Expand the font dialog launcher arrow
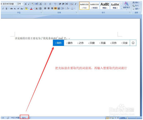Screen dimensions: 143x120 41,12
